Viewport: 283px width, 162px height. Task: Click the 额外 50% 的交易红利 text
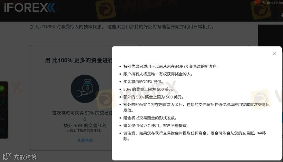click(x=85, y=126)
